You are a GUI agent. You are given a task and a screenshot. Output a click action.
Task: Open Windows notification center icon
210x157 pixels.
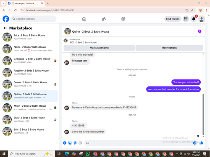tap(205, 154)
